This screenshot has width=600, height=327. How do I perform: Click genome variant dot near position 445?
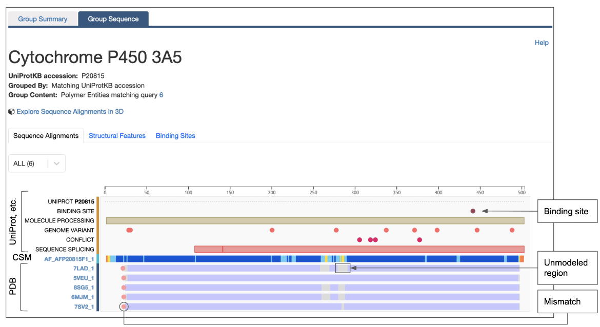click(477, 230)
